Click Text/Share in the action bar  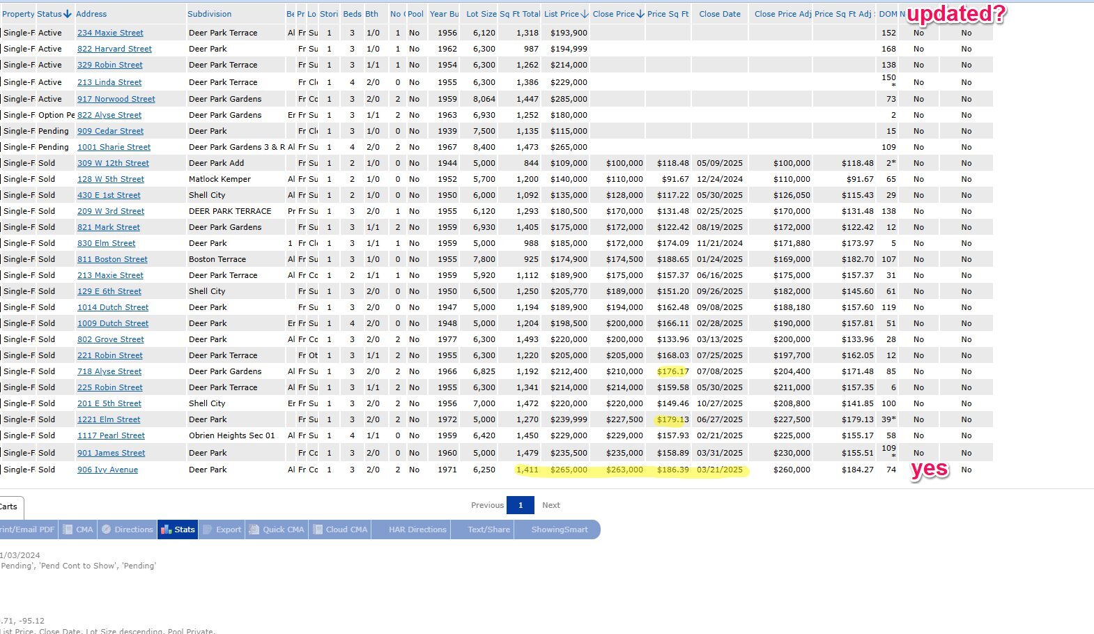488,529
